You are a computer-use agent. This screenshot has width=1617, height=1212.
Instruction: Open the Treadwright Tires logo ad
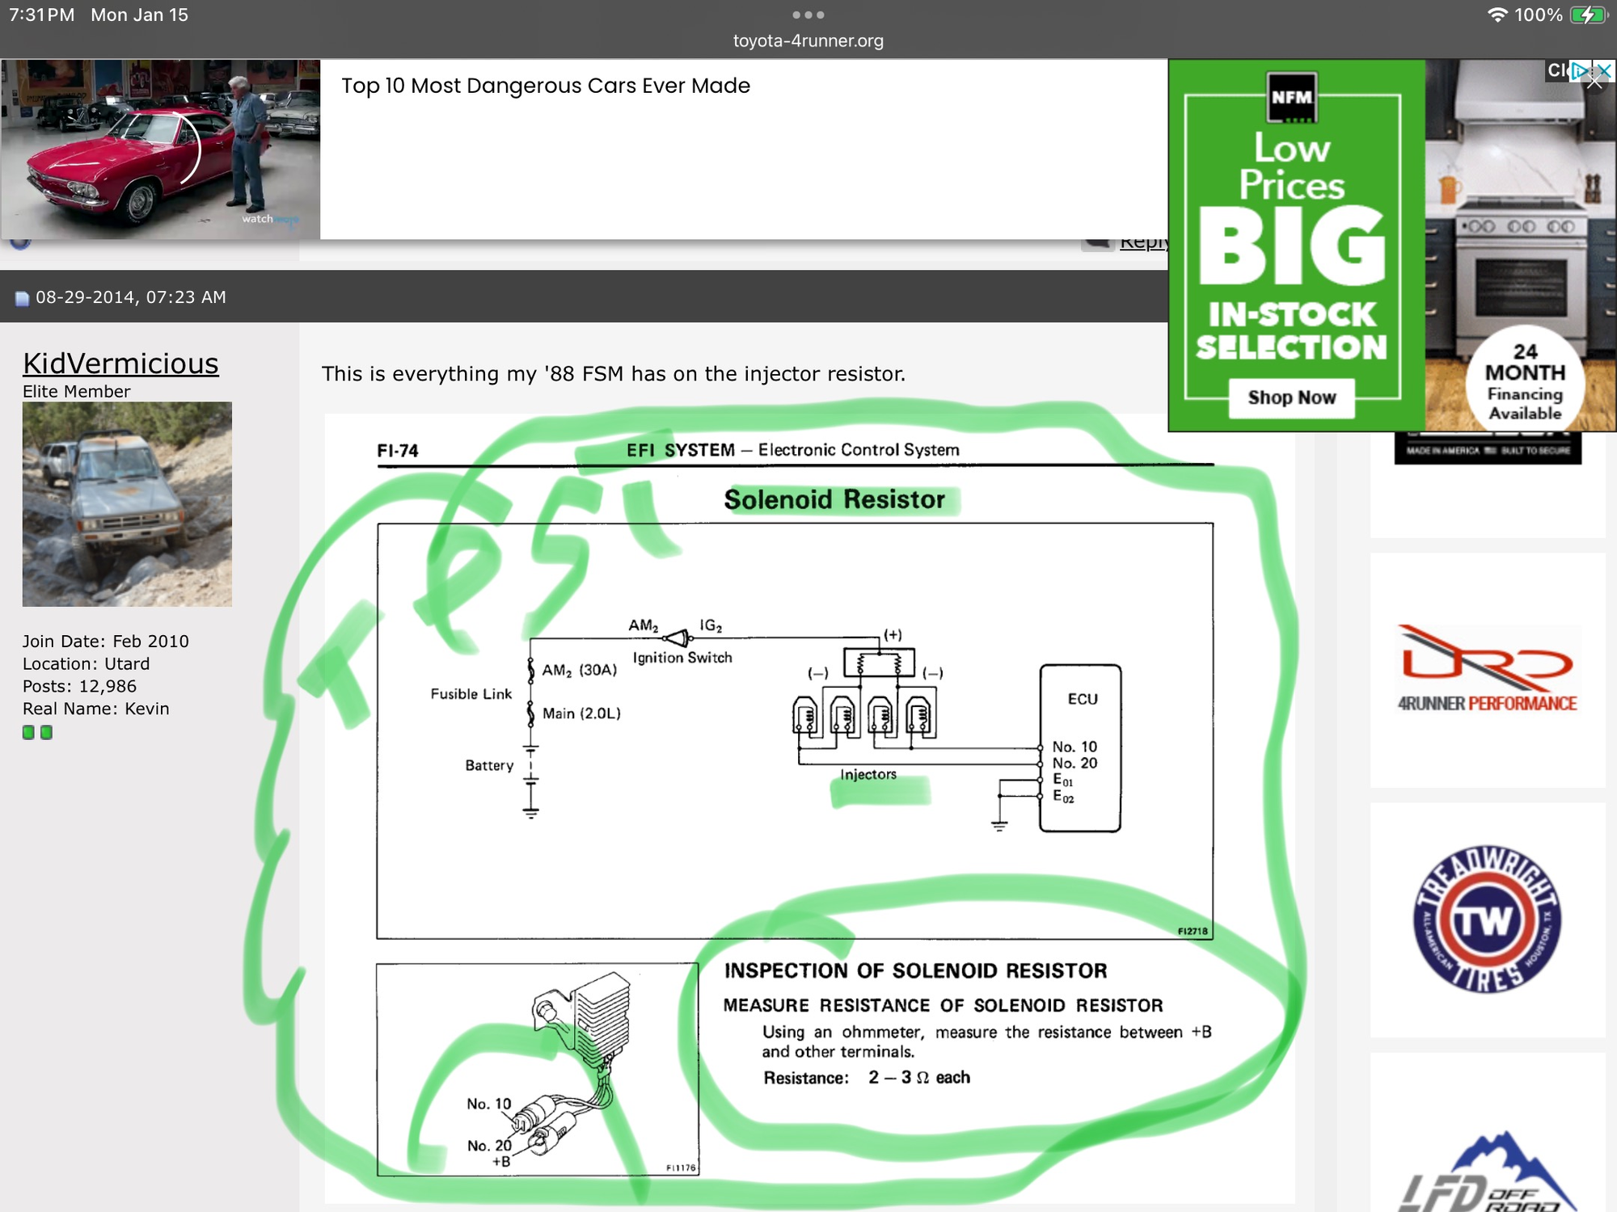pos(1488,920)
